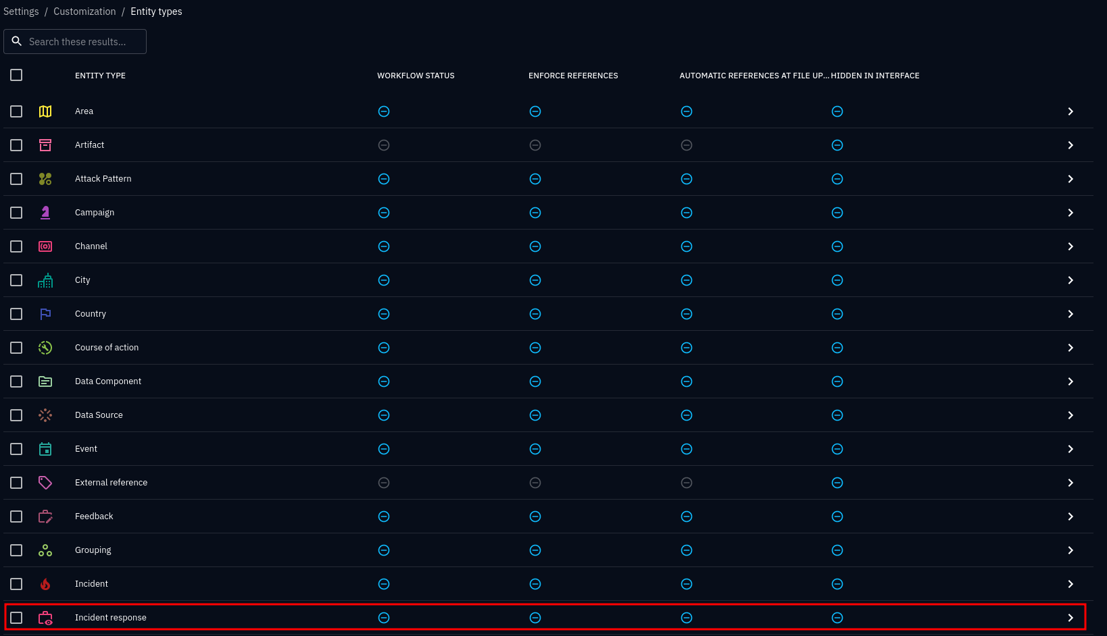
Task: Click the search magnifier icon
Action: (x=17, y=41)
